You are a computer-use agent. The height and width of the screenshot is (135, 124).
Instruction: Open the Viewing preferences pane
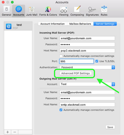pyautogui.click(x=64, y=11)
